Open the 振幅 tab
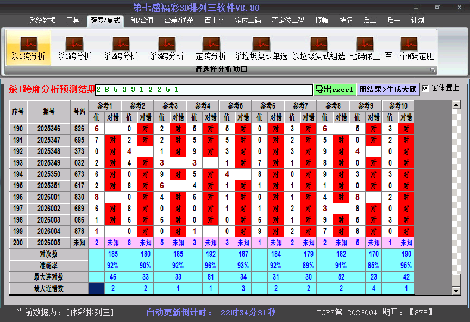 (x=322, y=21)
